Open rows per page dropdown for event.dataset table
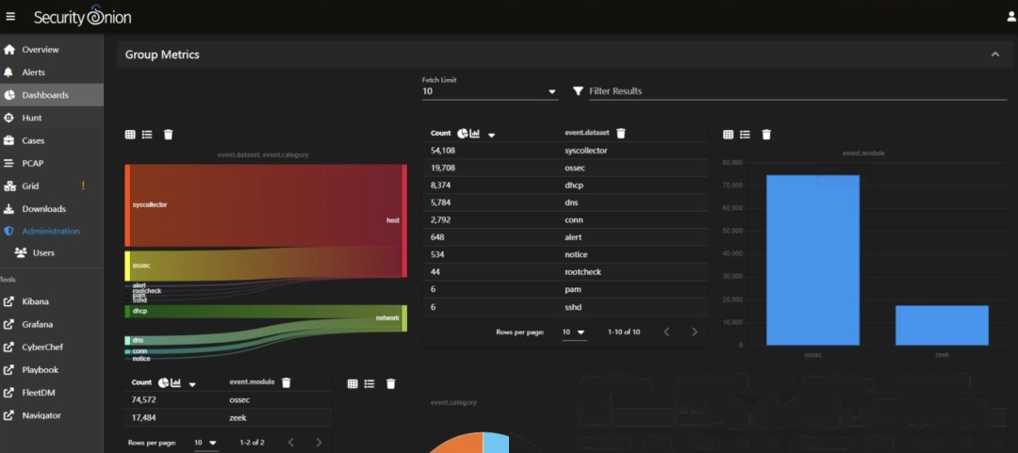Image resolution: width=1018 pixels, height=453 pixels. [573, 332]
